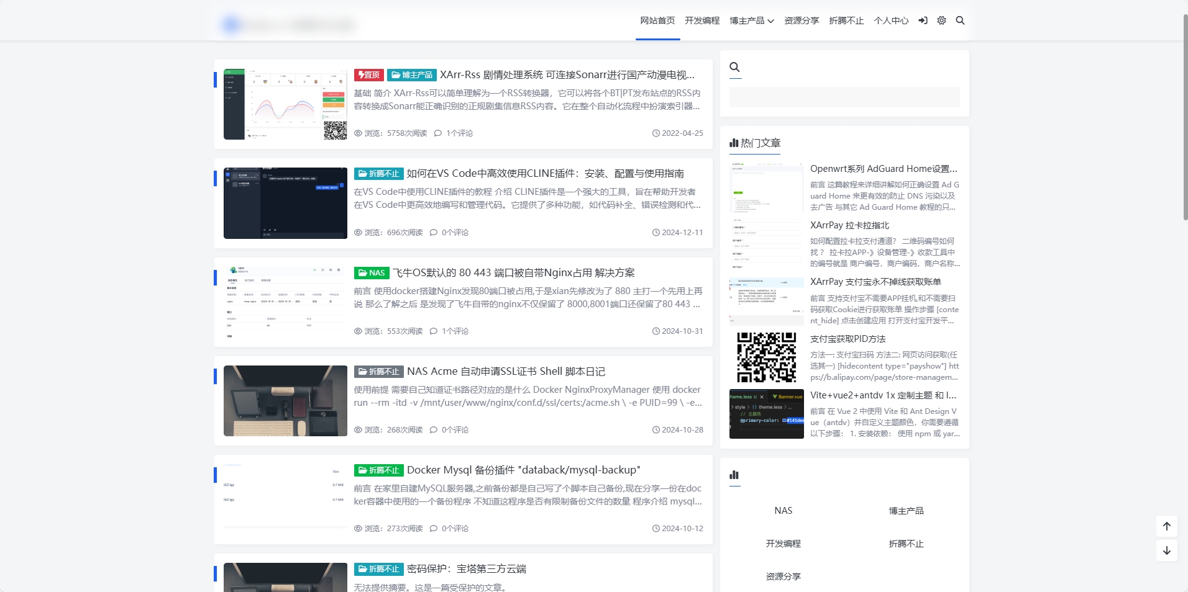Click the scroll-to-top arrow button
The image size is (1188, 592).
coord(1166,526)
